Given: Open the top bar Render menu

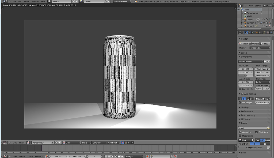Looking at the screenshot, I should point(26,1).
